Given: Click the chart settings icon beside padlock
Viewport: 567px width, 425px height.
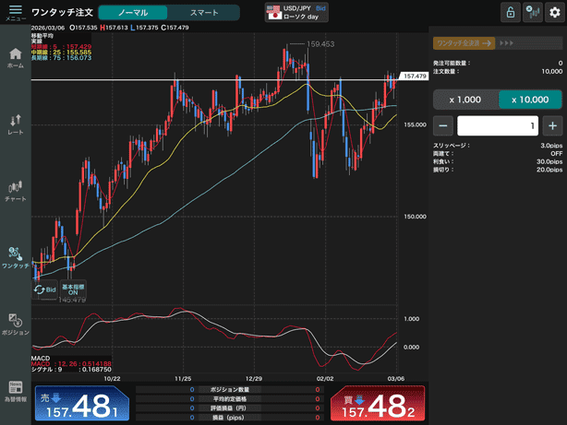Looking at the screenshot, I should pyautogui.click(x=531, y=12).
